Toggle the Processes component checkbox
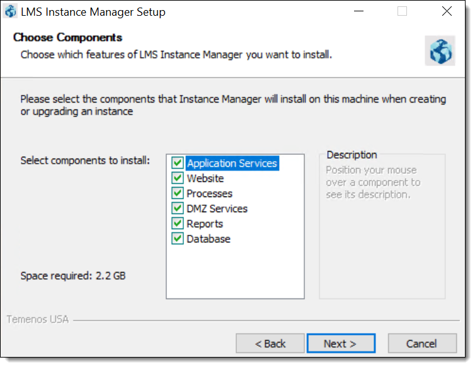 pos(178,193)
